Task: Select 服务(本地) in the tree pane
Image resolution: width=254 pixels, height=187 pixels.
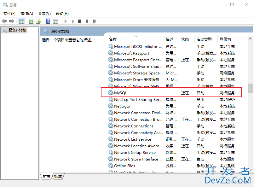Action: pos(14,30)
